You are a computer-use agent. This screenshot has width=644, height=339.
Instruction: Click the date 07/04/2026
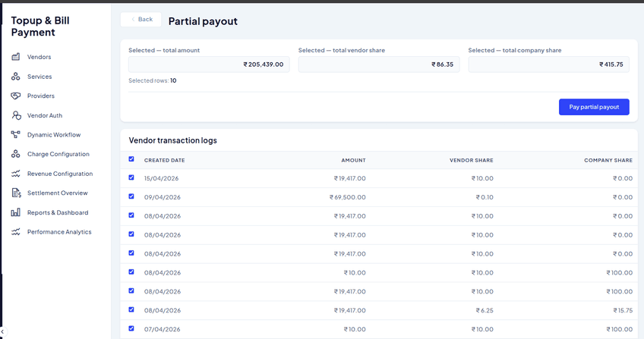(x=163, y=329)
